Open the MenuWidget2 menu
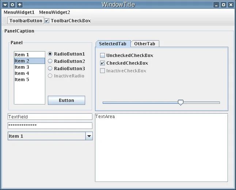 coord(54,12)
